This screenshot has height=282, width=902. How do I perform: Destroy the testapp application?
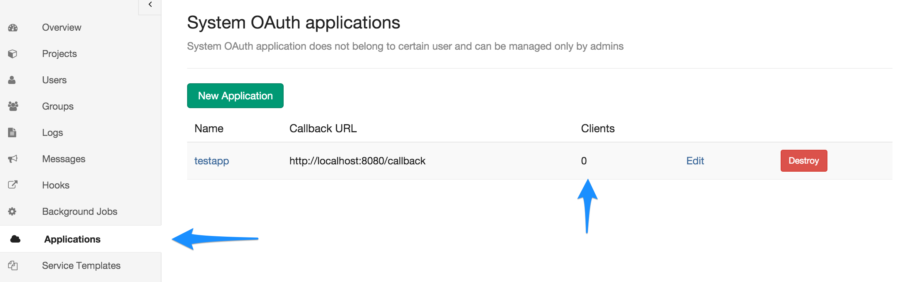pos(804,161)
